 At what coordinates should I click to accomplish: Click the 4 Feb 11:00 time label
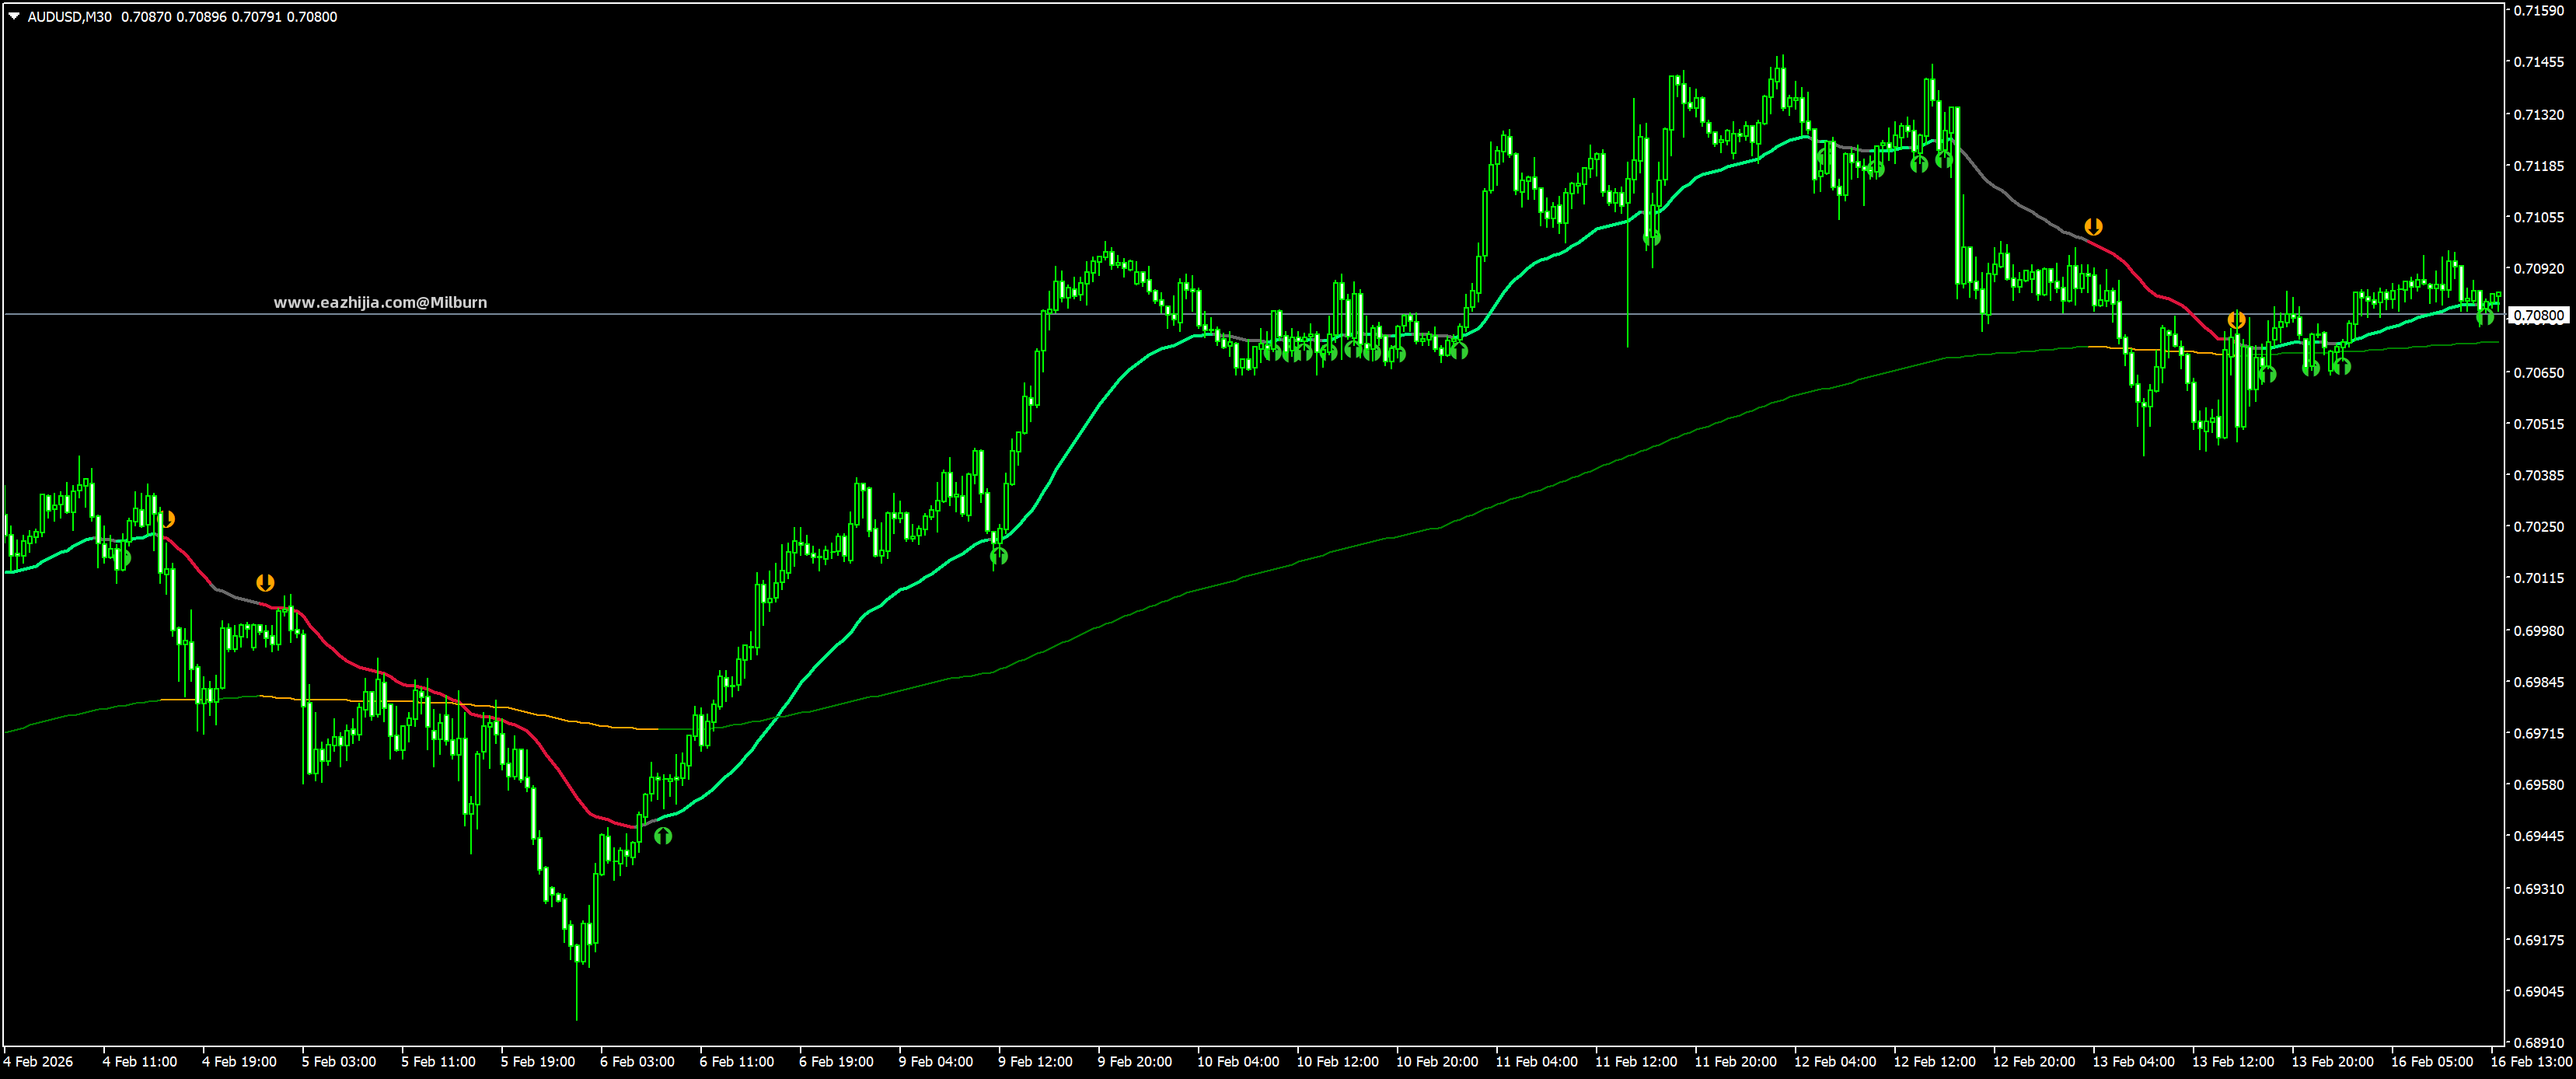[x=140, y=1062]
